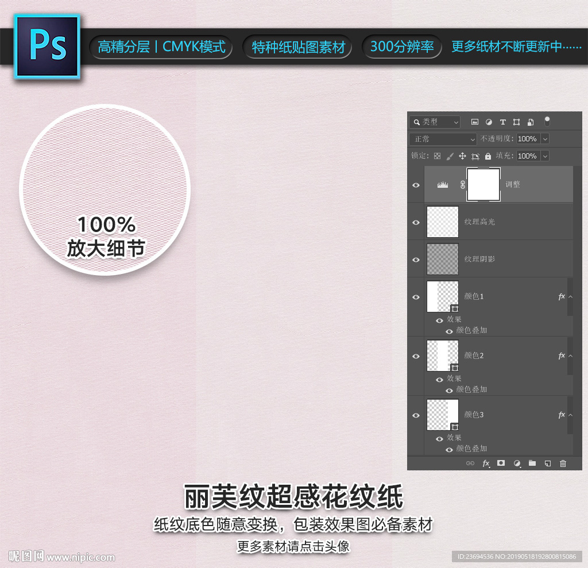Link the selected layers
588x568 pixels.
coord(471,463)
